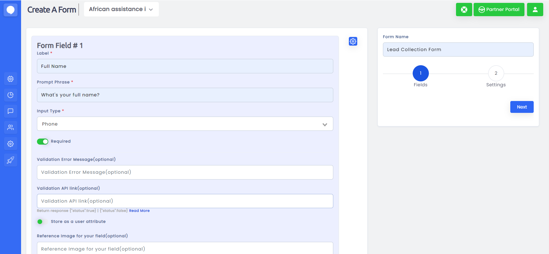Go to step 2 Settings
Screen dimensions: 549x254
tap(496, 73)
